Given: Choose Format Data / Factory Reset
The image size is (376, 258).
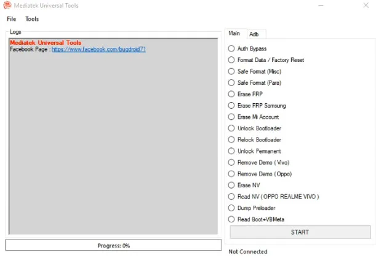Looking at the screenshot, I should [231, 60].
